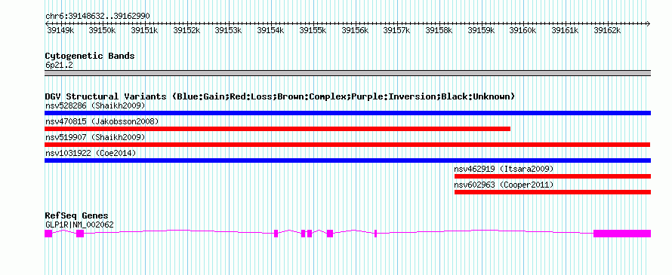The image size is (672, 275).
Task: Click the red nsv462919 loss bar
Action: pyautogui.click(x=553, y=176)
